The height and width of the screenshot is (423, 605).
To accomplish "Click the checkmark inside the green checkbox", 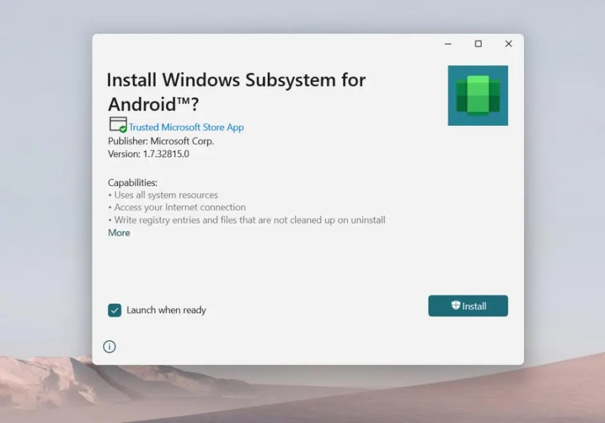I will [x=114, y=310].
